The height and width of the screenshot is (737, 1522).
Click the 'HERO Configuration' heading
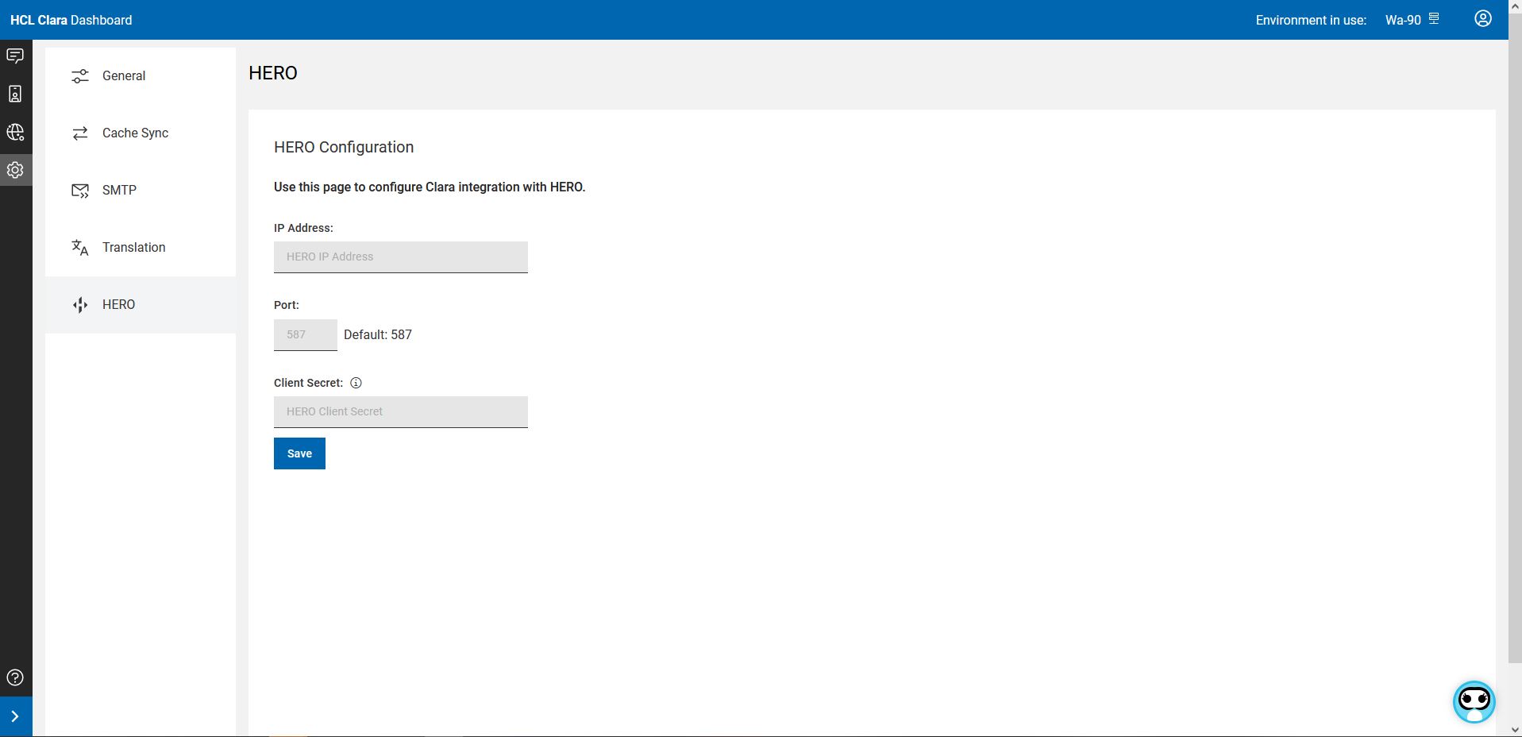click(x=344, y=147)
